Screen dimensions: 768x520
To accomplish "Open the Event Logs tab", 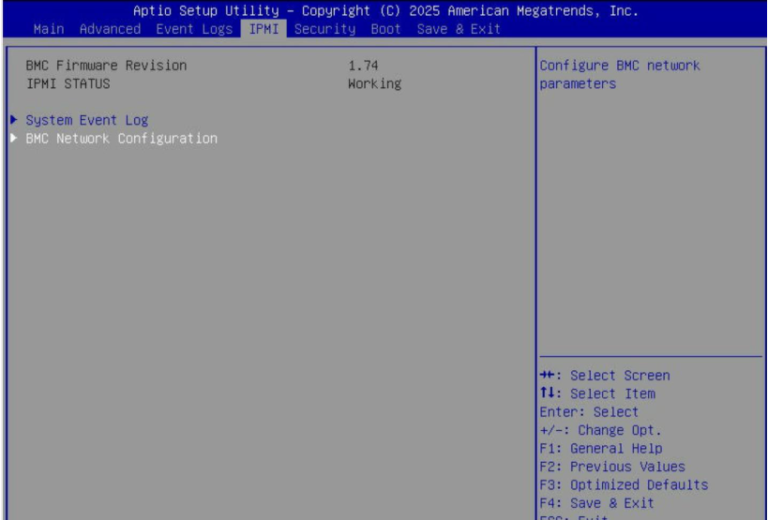I will 192,29.
